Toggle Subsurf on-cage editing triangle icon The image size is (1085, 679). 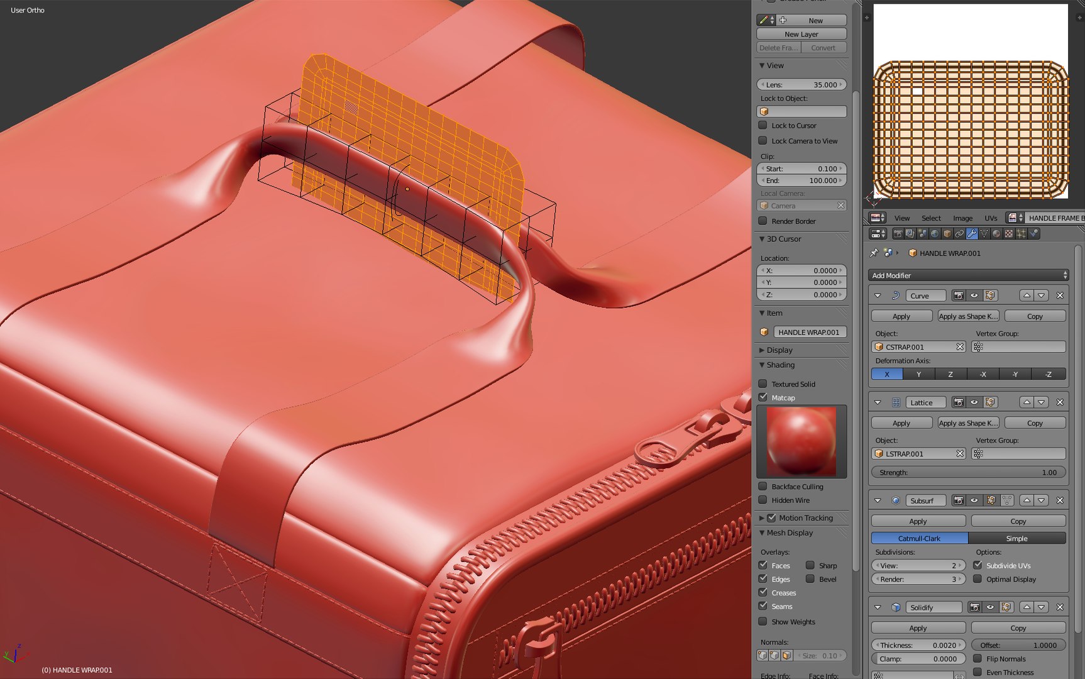click(x=1007, y=500)
